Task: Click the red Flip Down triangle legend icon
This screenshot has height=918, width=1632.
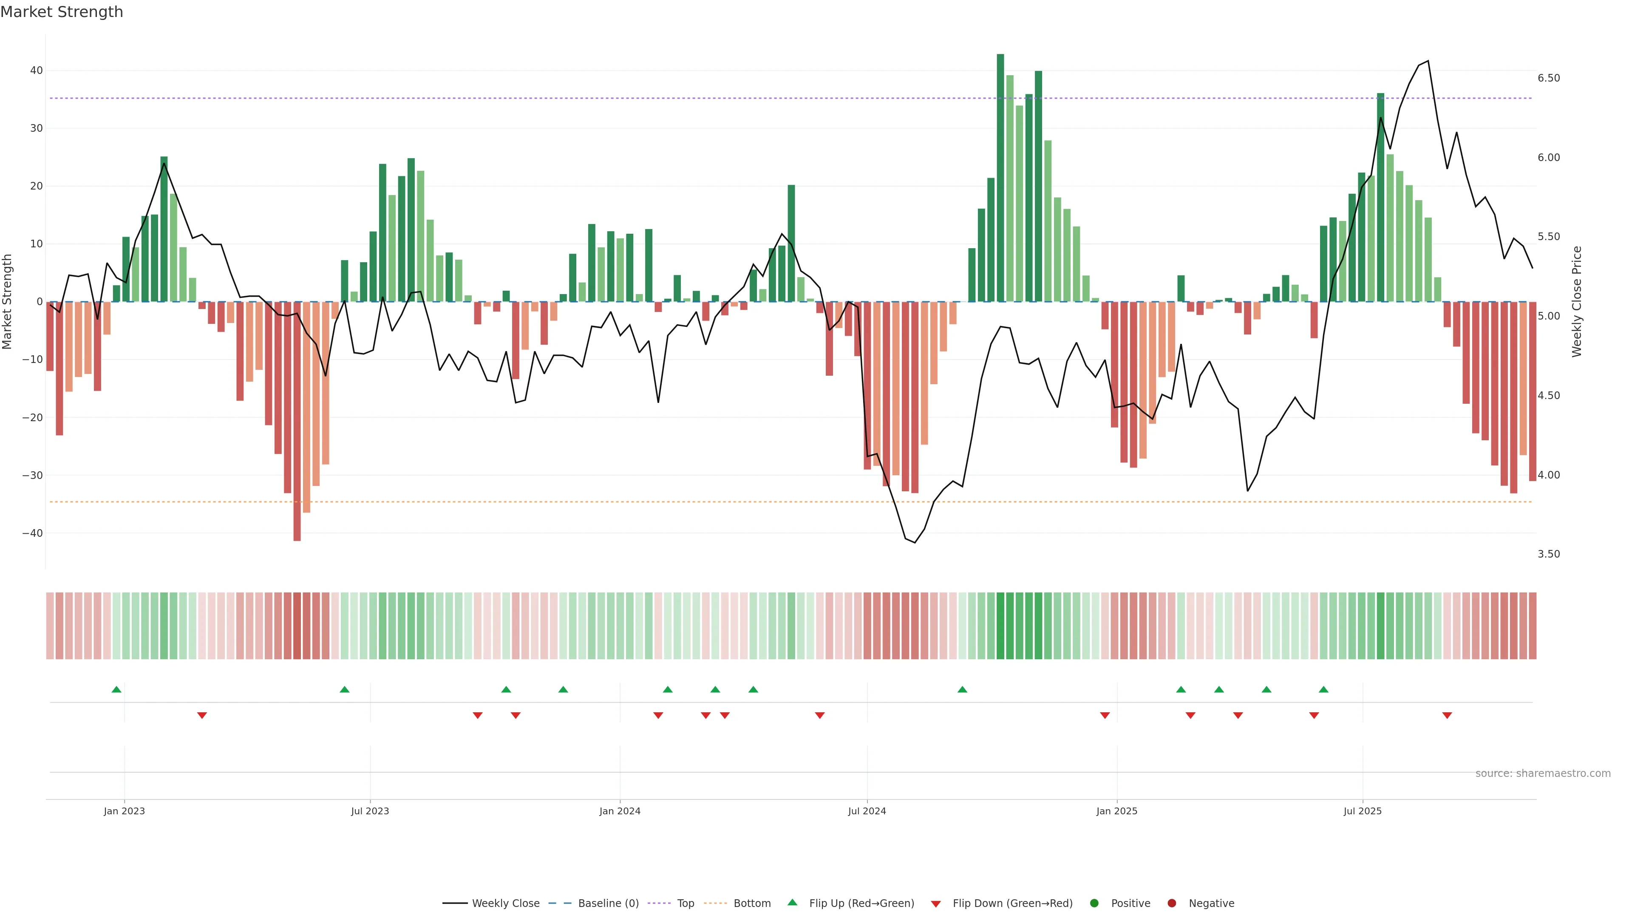Action: click(x=936, y=904)
